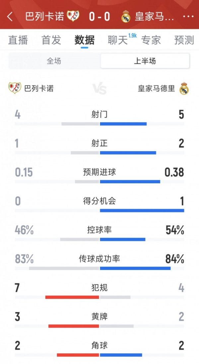Open the 预测 predictions tab

(x=184, y=40)
